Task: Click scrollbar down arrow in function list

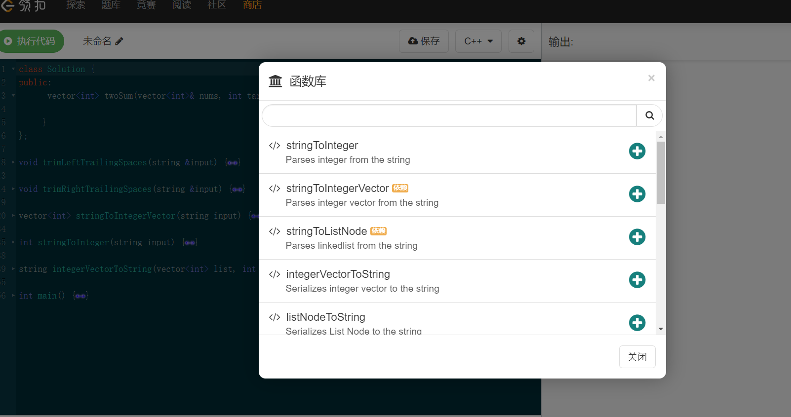Action: pyautogui.click(x=661, y=329)
